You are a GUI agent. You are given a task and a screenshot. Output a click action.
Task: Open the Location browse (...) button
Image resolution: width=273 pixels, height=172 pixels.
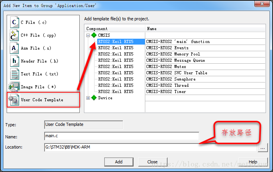(x=262, y=148)
